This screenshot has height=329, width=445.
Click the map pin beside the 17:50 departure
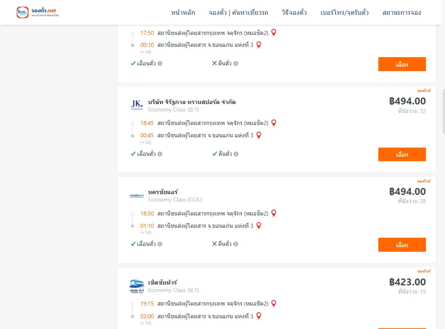point(274,32)
